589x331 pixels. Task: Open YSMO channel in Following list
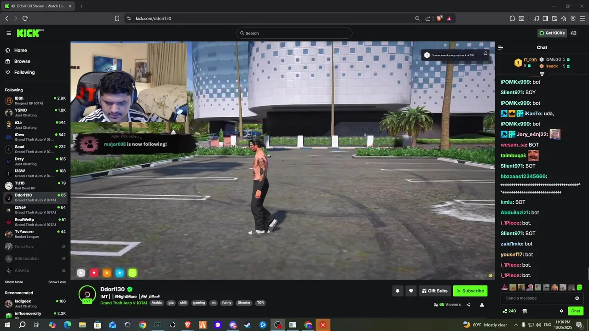(x=35, y=113)
